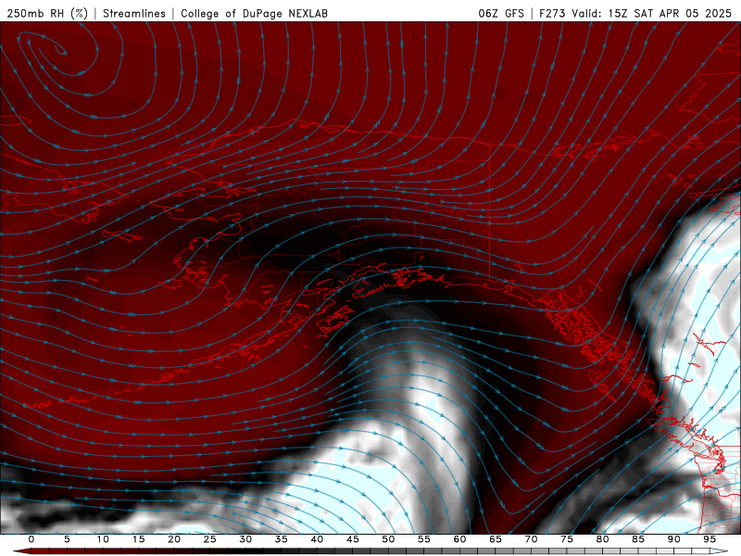Click the "250mb RH (%)" title text
The height and width of the screenshot is (556, 741).
click(47, 13)
